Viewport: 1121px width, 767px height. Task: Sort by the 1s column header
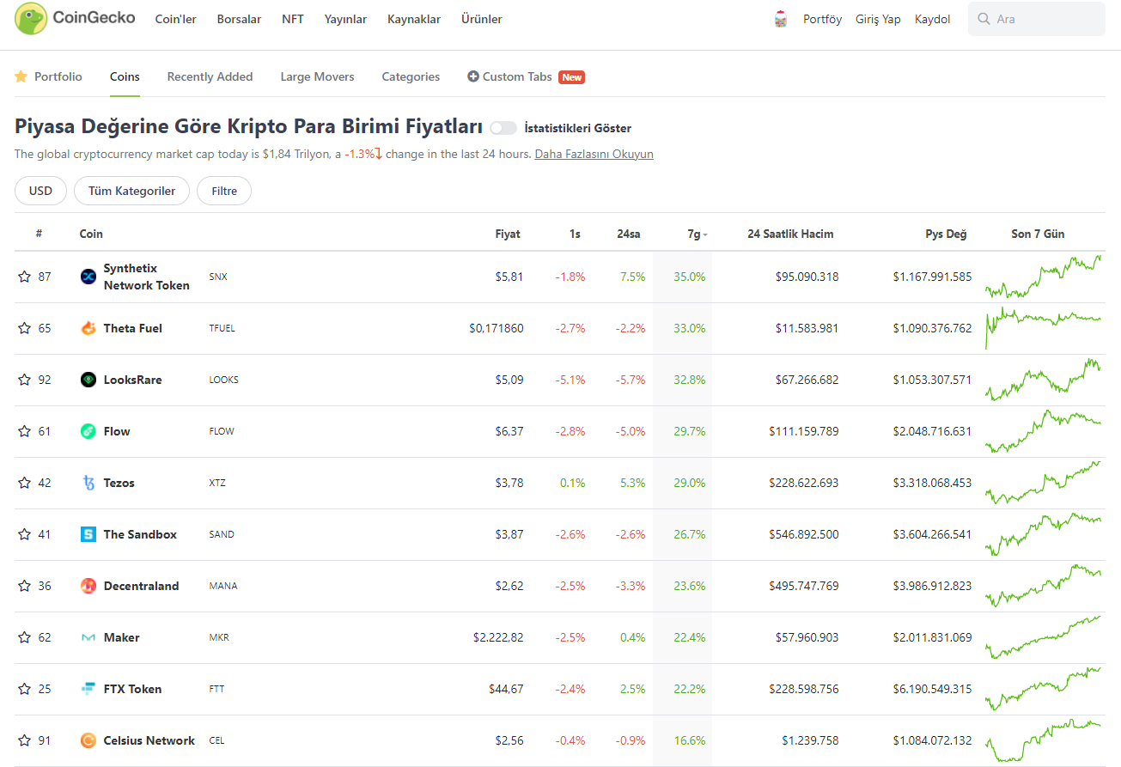(575, 234)
